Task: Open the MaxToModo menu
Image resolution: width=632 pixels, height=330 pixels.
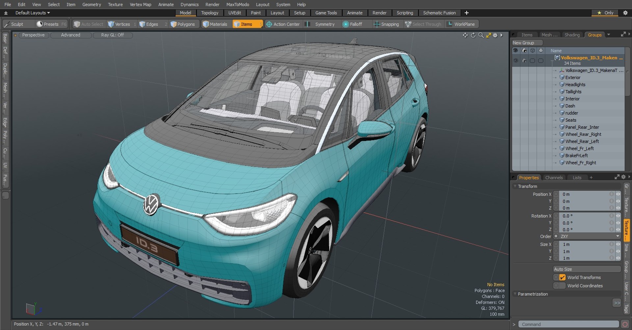Action: tap(238, 5)
